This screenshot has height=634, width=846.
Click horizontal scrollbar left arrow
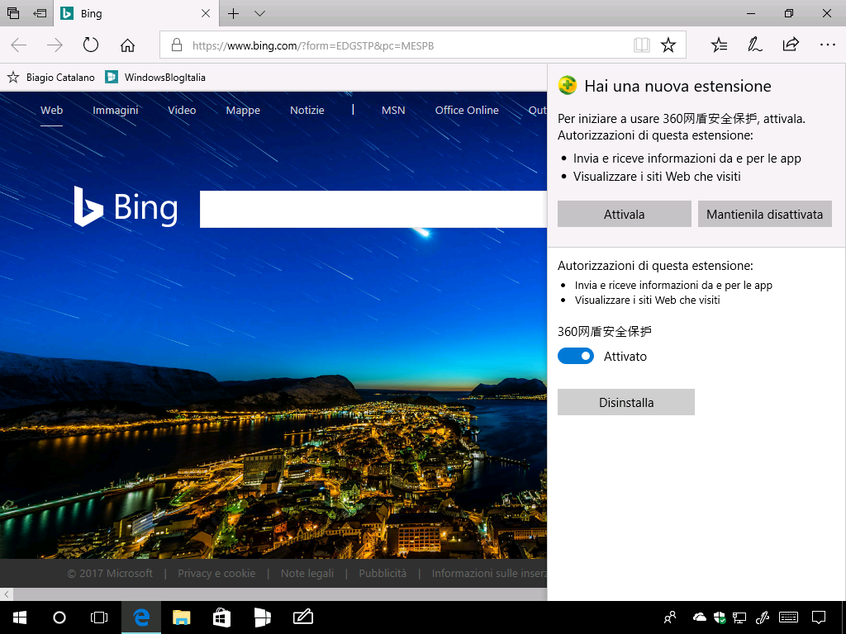[x=6, y=594]
